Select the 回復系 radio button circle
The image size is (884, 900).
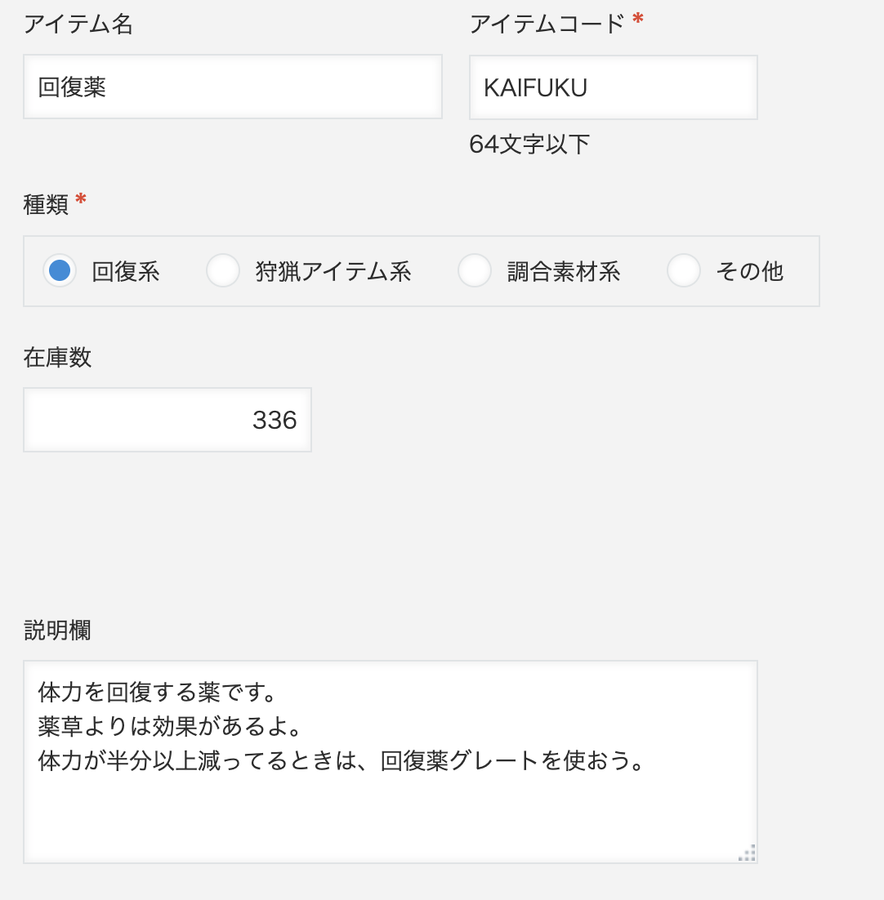[60, 270]
